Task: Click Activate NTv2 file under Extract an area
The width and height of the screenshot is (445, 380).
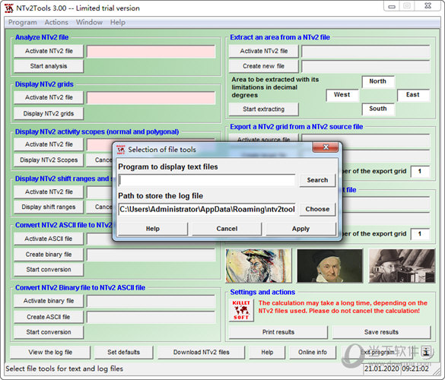Action: coord(264,51)
